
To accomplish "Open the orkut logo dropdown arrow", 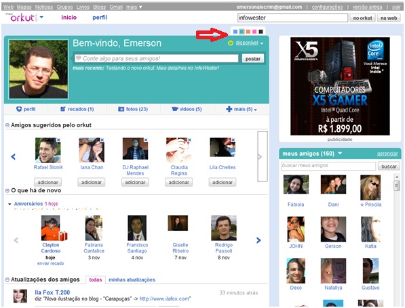I will coord(41,18).
